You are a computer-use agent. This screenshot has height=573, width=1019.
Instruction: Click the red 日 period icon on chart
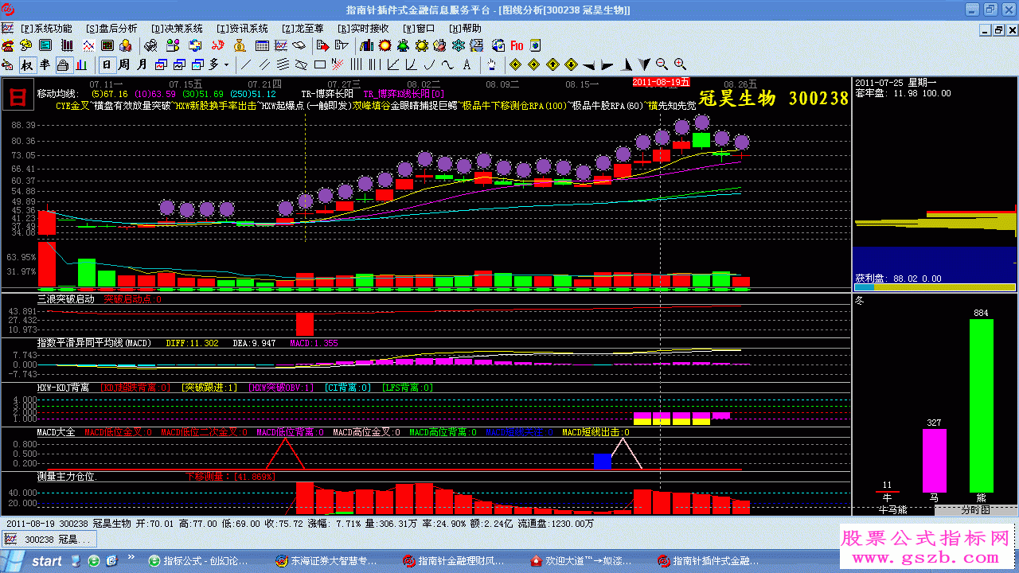[x=17, y=96]
